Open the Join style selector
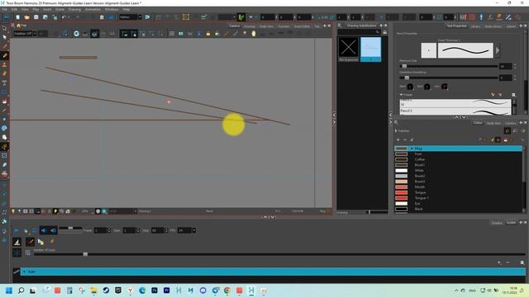The image size is (529, 297). [x=445, y=87]
